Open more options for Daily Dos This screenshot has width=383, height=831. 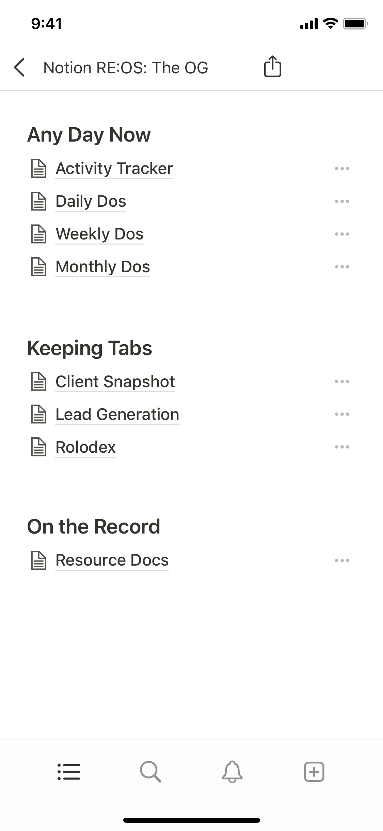342,201
